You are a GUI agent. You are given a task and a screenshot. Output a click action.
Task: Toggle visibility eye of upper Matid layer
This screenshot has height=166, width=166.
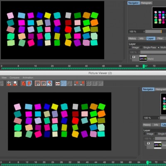click(x=134, y=57)
